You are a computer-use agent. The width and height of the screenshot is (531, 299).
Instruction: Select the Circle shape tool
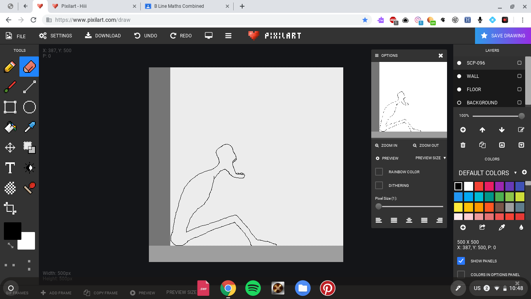click(x=29, y=107)
